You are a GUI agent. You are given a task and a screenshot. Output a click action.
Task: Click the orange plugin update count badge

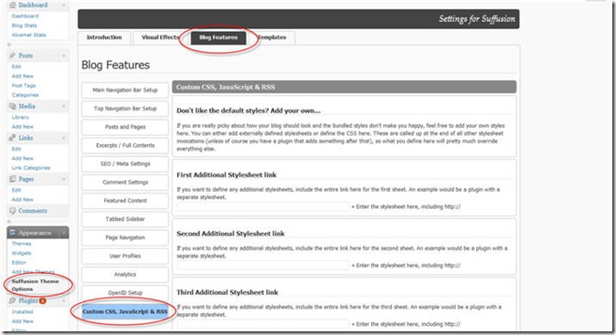click(42, 301)
